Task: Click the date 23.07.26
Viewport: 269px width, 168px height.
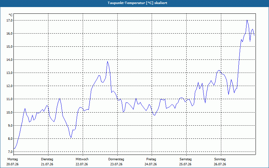Action: 116,164
